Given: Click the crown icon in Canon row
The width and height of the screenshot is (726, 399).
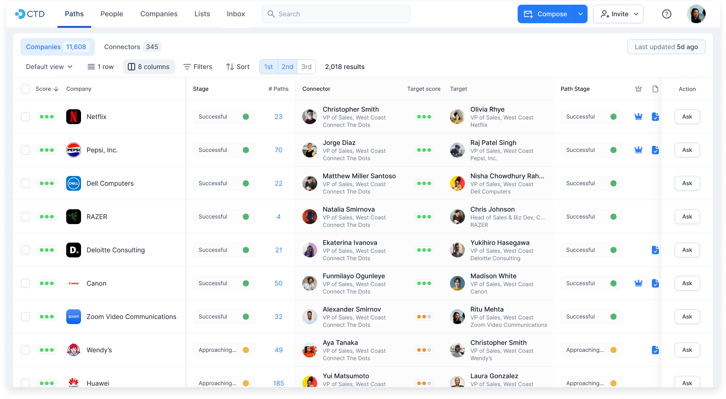Looking at the screenshot, I should pos(638,283).
